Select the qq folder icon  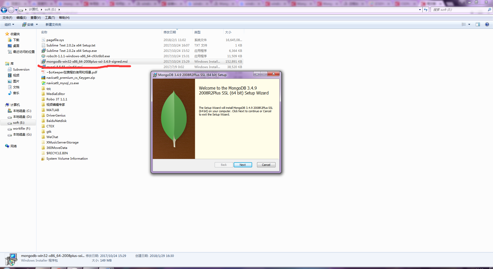pos(43,89)
